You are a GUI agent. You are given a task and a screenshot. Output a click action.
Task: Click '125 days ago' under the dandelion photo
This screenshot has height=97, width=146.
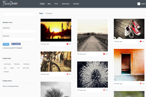81,90
